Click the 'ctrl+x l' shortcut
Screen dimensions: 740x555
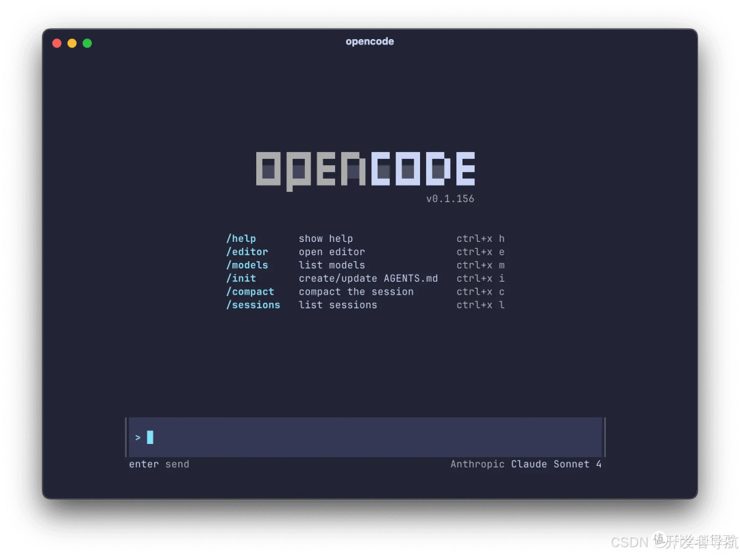pyautogui.click(x=480, y=305)
